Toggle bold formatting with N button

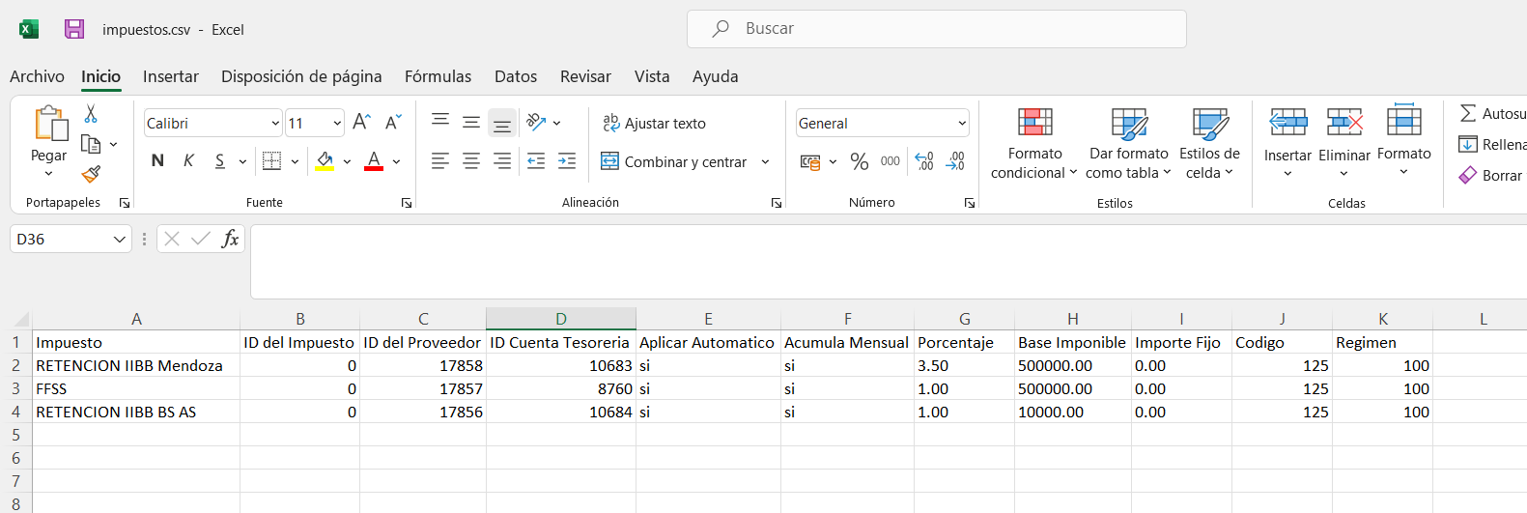[157, 161]
